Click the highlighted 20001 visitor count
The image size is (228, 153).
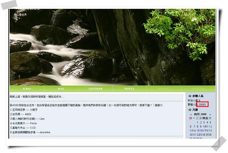point(202,104)
